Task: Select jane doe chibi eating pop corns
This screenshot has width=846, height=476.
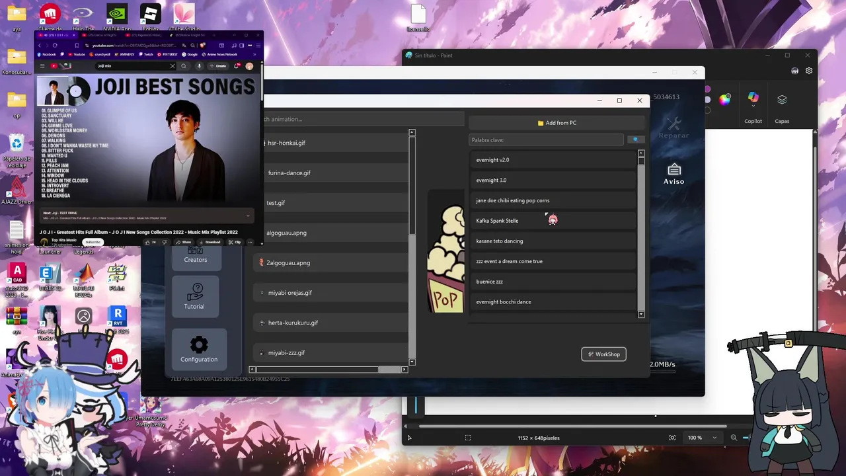Action: (553, 200)
